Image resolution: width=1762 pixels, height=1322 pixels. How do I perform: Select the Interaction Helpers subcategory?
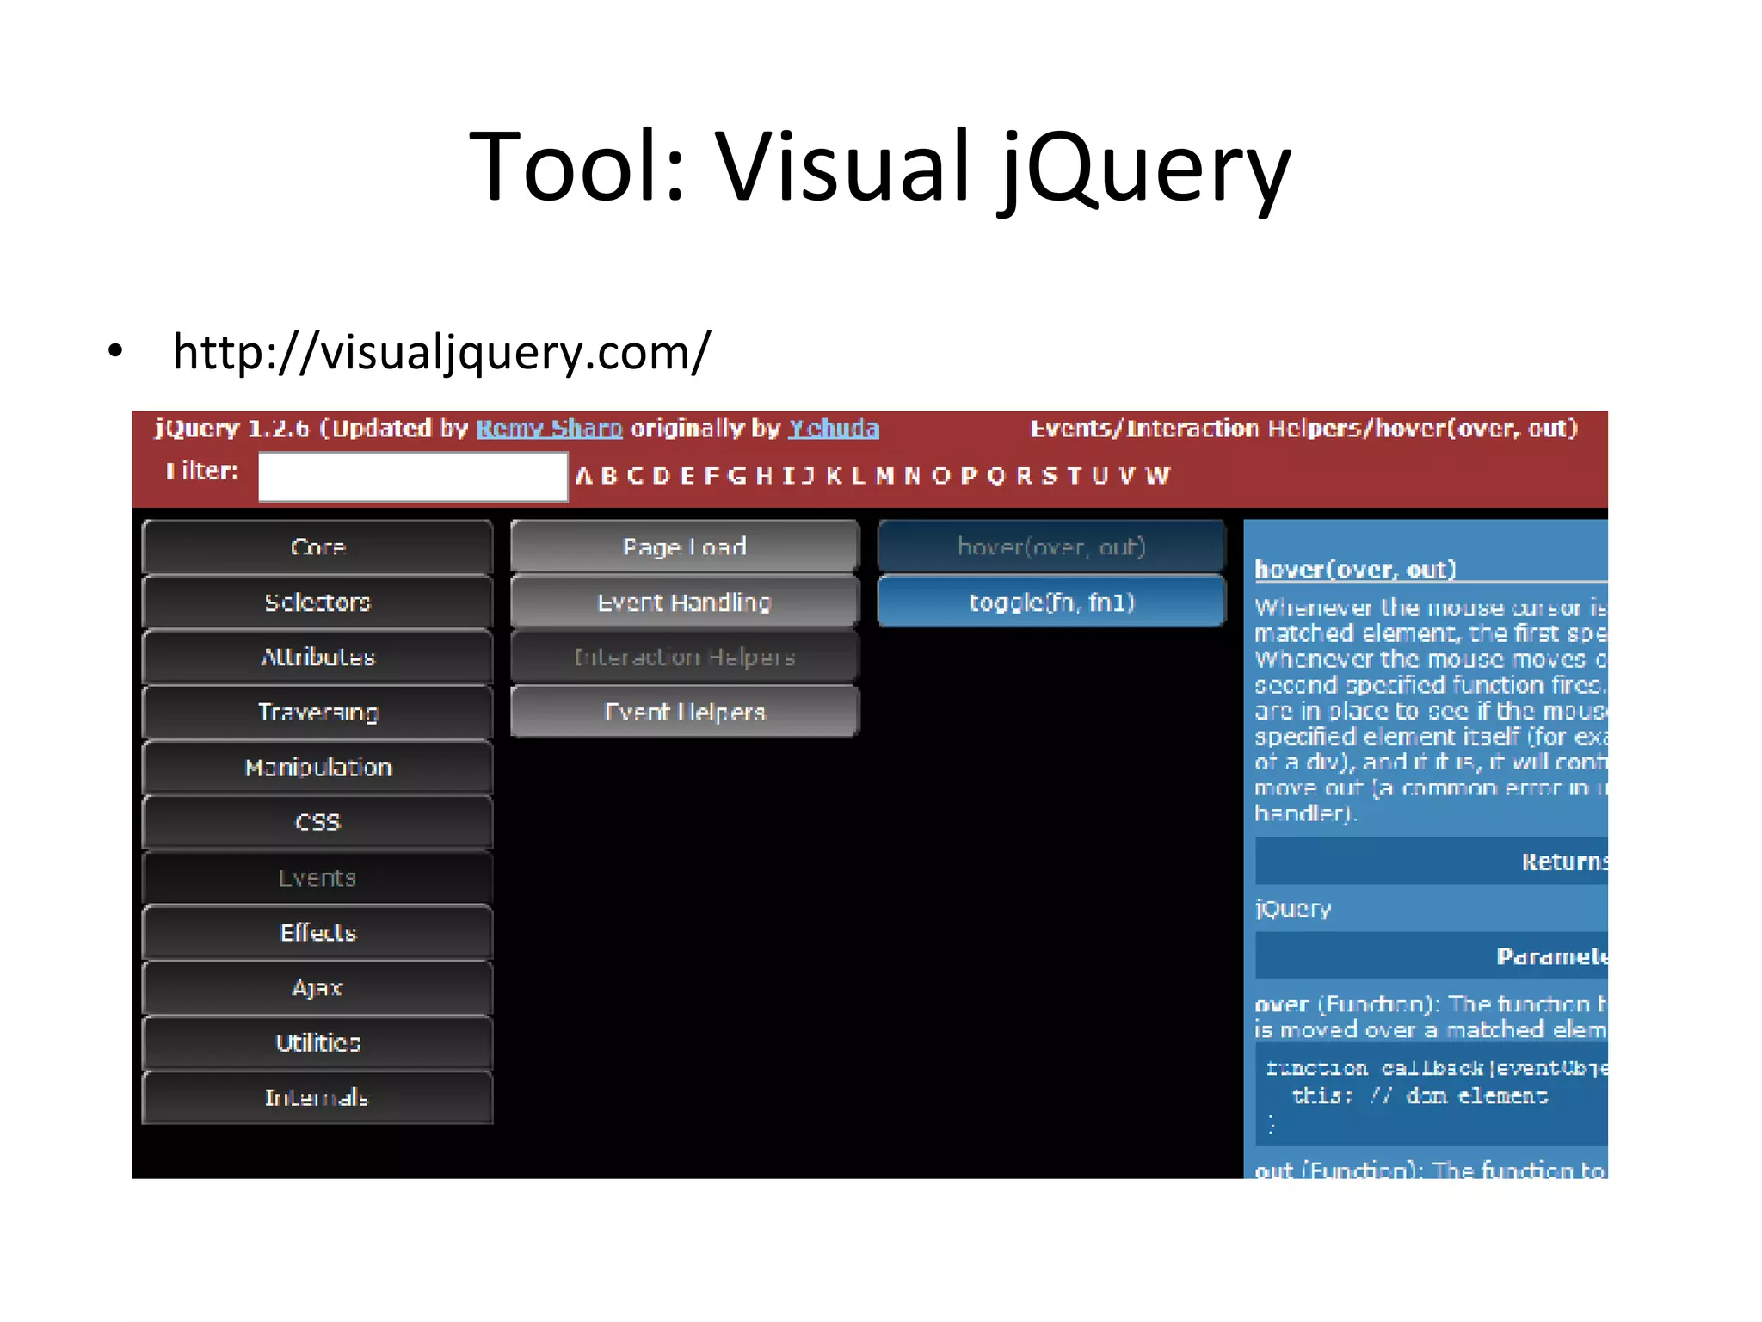point(685,658)
